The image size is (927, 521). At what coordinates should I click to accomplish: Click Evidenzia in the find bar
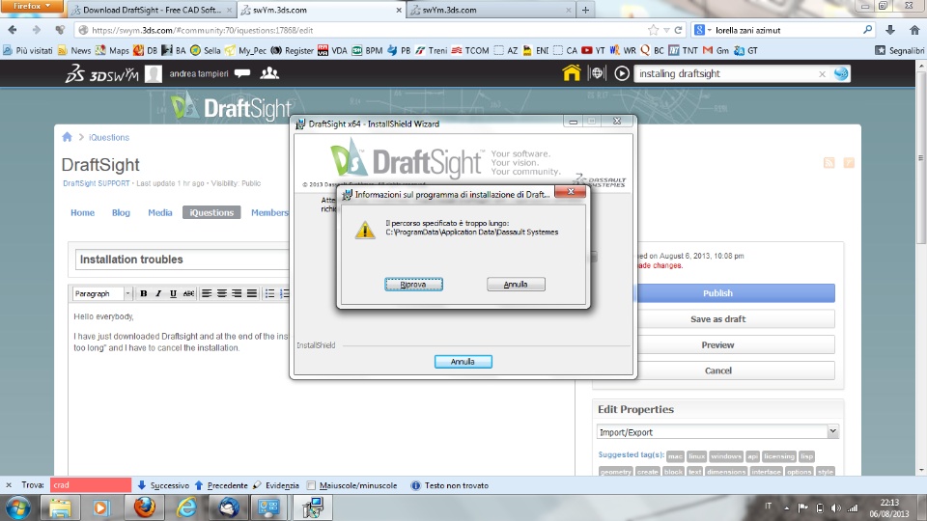(x=276, y=485)
